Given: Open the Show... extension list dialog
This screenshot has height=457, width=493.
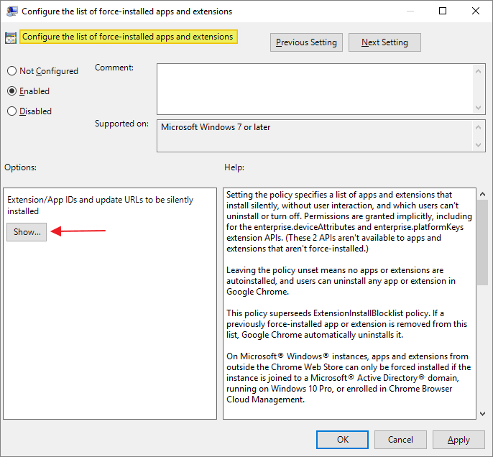Looking at the screenshot, I should 27,232.
